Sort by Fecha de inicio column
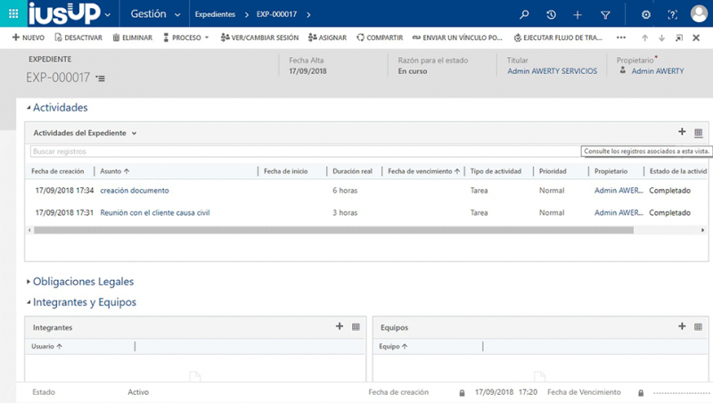 (x=285, y=171)
